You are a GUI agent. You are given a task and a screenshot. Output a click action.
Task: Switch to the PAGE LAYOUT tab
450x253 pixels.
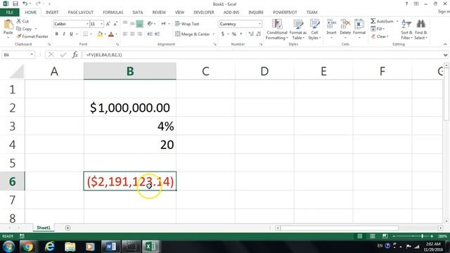click(x=81, y=13)
